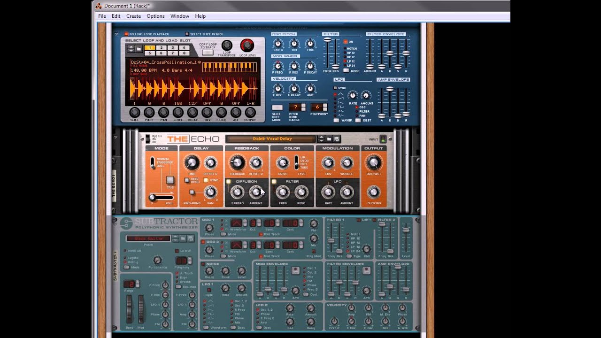Click the Echo Wobble knob
This screenshot has width=601, height=338.
click(x=347, y=163)
